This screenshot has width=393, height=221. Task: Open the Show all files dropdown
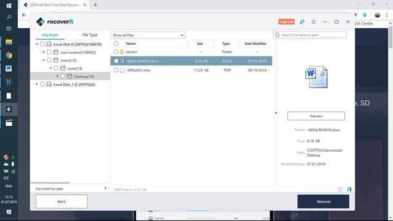pyautogui.click(x=148, y=35)
